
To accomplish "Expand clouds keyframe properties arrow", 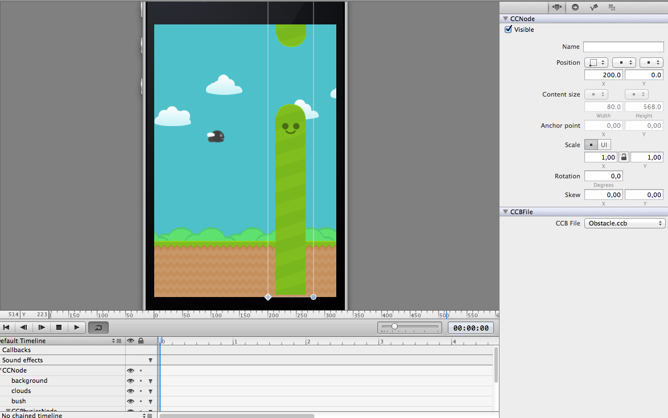I will 150,392.
